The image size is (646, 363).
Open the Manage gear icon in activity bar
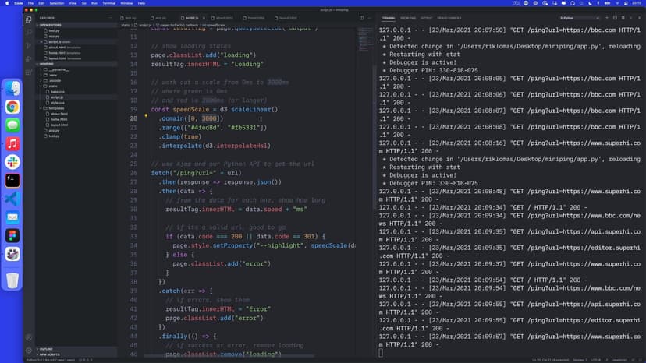point(29,349)
